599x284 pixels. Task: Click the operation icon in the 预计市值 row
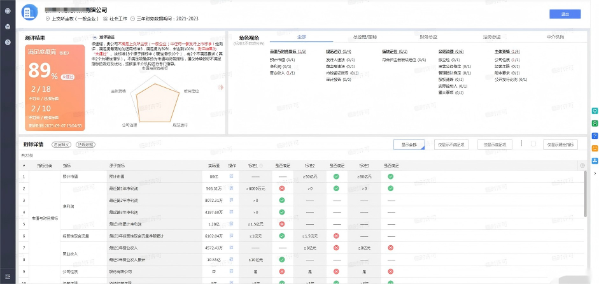232,176
